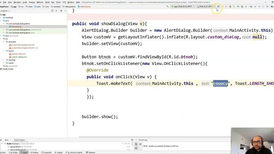Screen dimensions: 274x154
Task: Hide the Project panel with the minus icon
Action: pos(65,11)
